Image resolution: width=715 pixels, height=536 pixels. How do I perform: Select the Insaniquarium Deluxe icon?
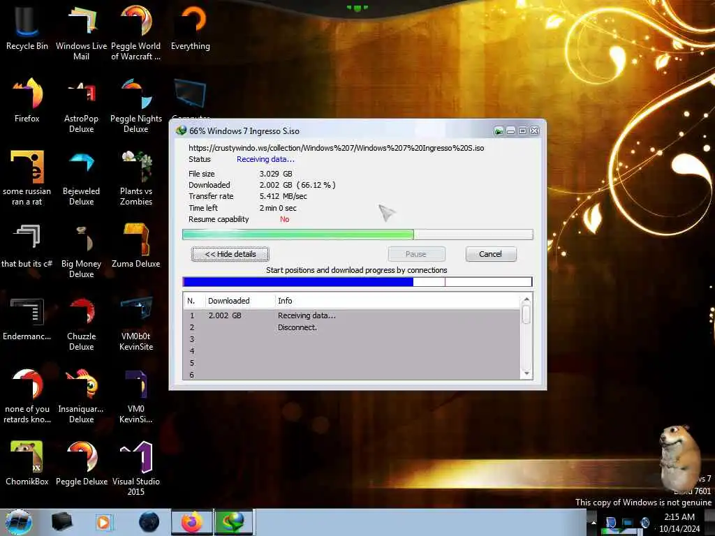tap(81, 396)
